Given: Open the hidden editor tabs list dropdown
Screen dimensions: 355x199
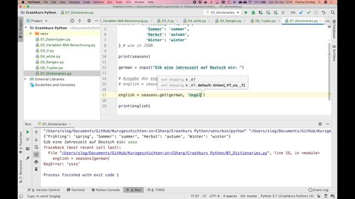Looking at the screenshot, I should (327, 21).
